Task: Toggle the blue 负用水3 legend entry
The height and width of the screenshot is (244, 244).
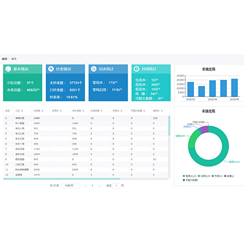Action: tap(217, 176)
